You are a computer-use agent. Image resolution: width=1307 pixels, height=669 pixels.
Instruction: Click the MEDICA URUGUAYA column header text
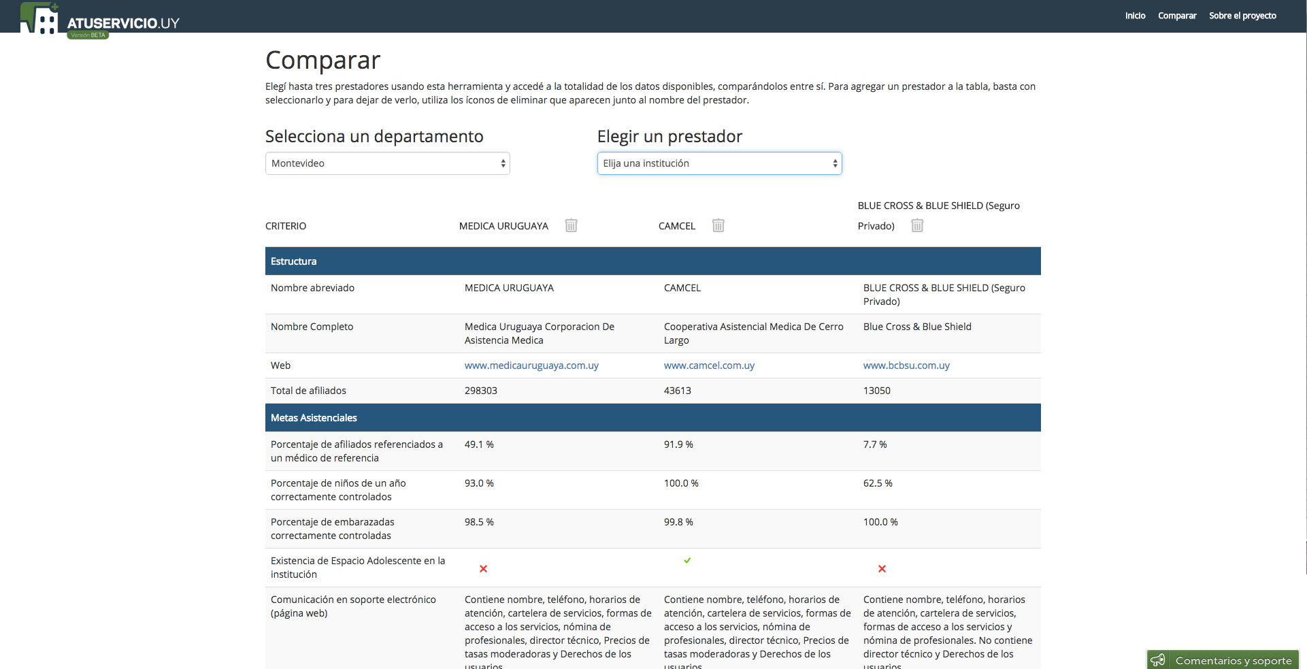[503, 226]
